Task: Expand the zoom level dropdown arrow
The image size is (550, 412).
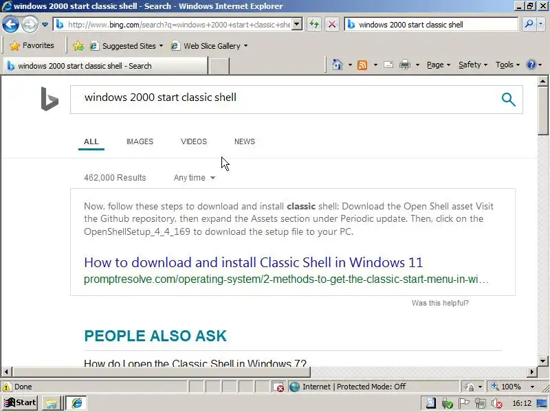Action: pos(532,387)
